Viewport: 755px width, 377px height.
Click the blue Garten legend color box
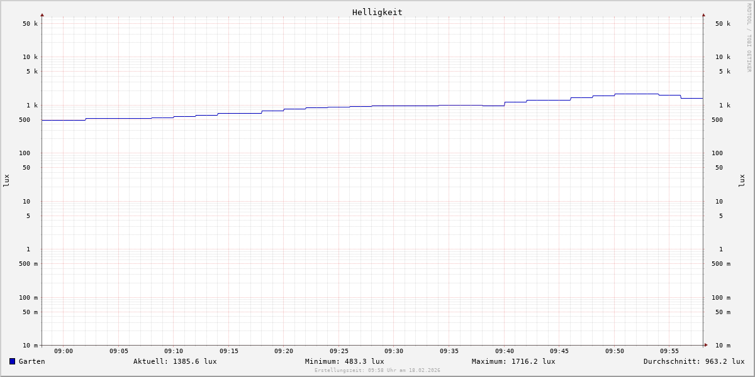coord(12,361)
